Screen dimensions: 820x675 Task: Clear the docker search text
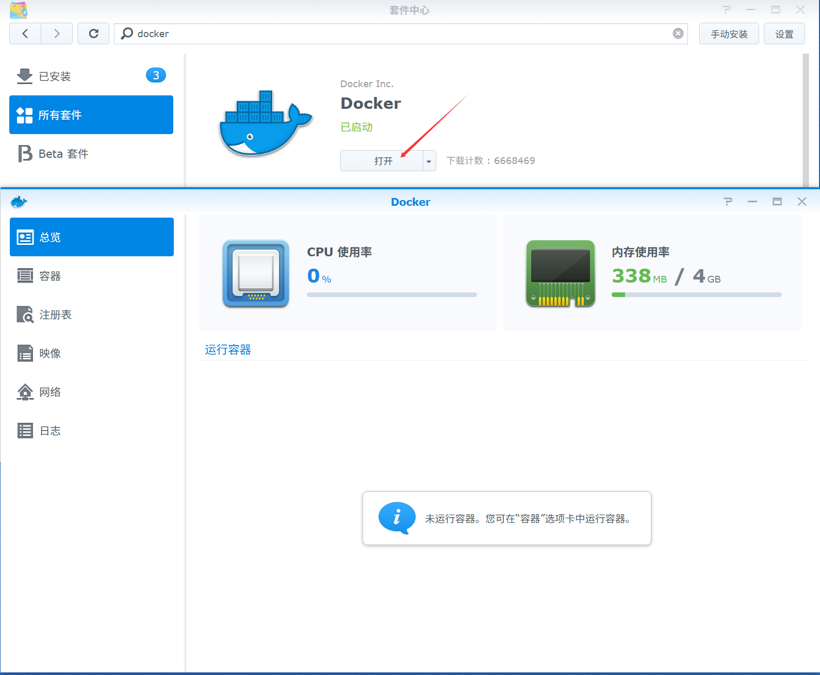click(x=678, y=34)
